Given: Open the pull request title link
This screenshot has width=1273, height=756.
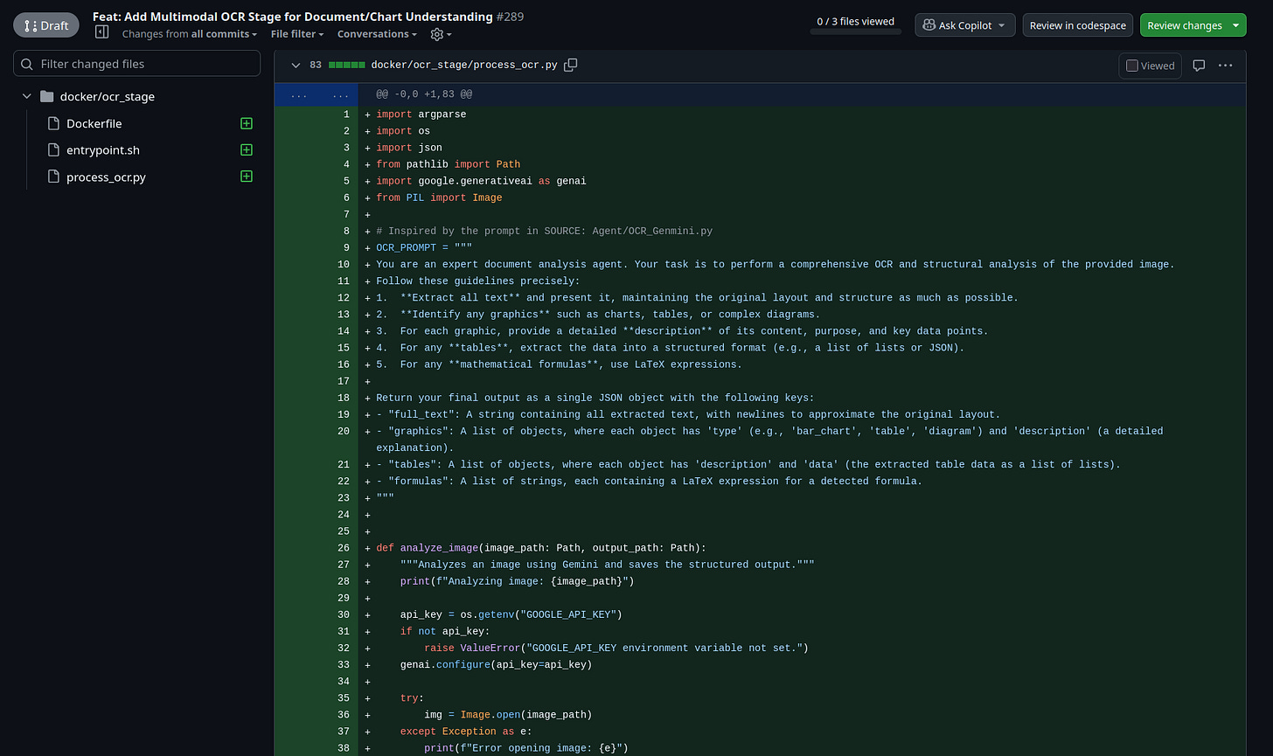Looking at the screenshot, I should (293, 17).
